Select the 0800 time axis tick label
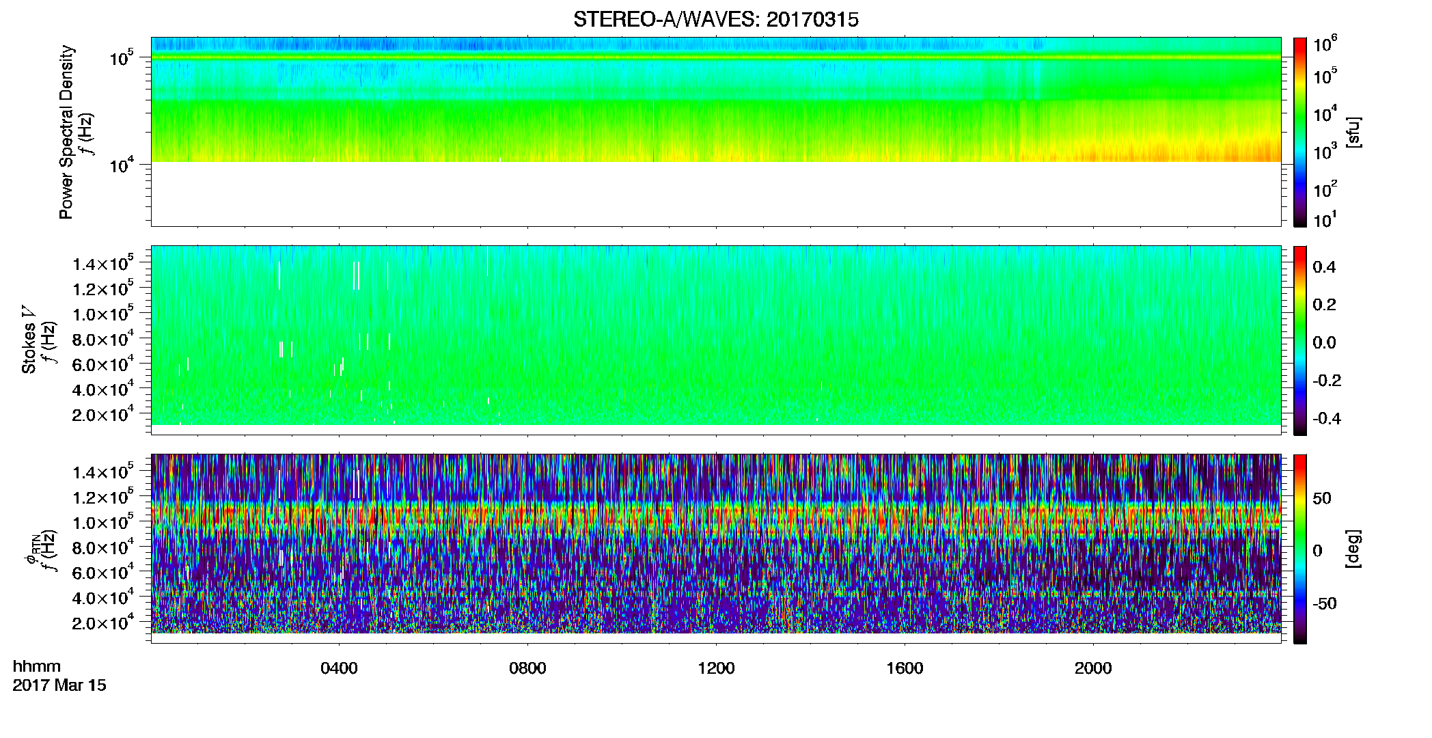 click(527, 668)
